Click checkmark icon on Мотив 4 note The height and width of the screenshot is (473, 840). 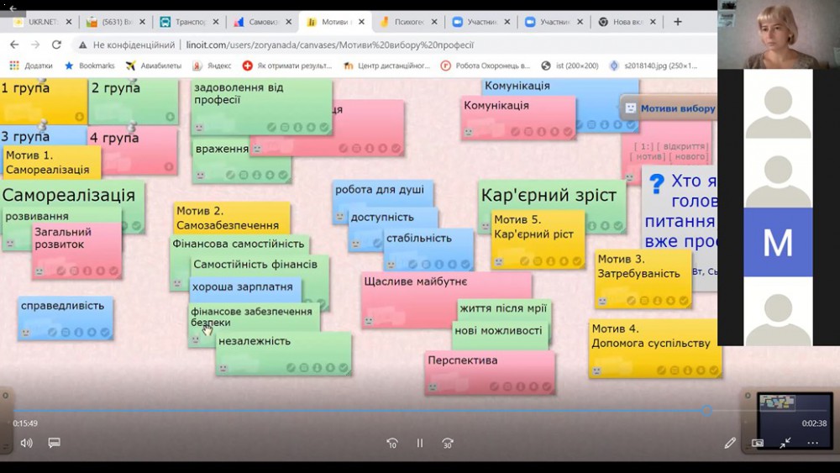click(713, 371)
